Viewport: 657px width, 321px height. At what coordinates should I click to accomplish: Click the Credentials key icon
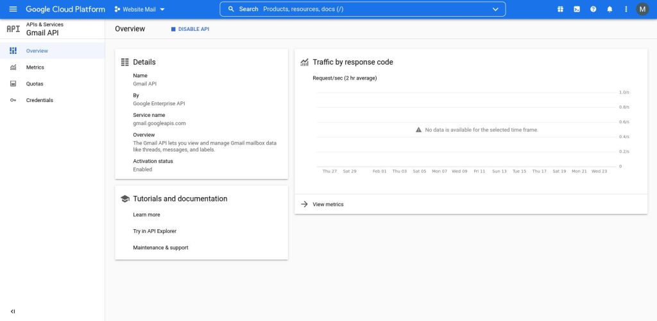click(x=13, y=100)
